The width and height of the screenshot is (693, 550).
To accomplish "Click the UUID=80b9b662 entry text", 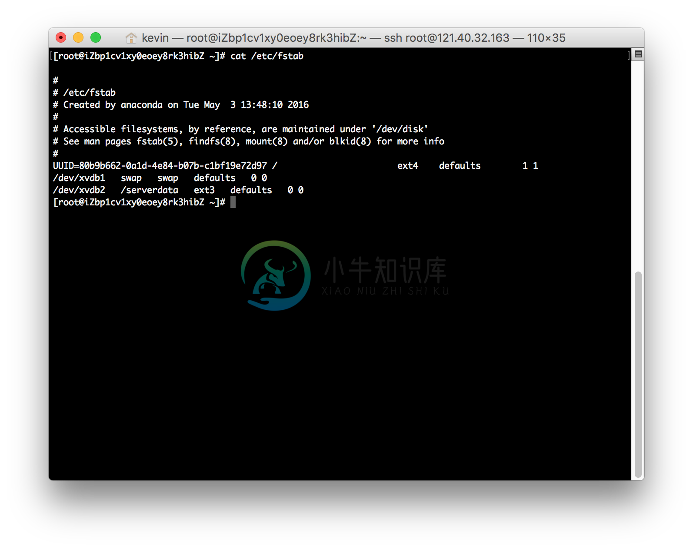I will 160,166.
